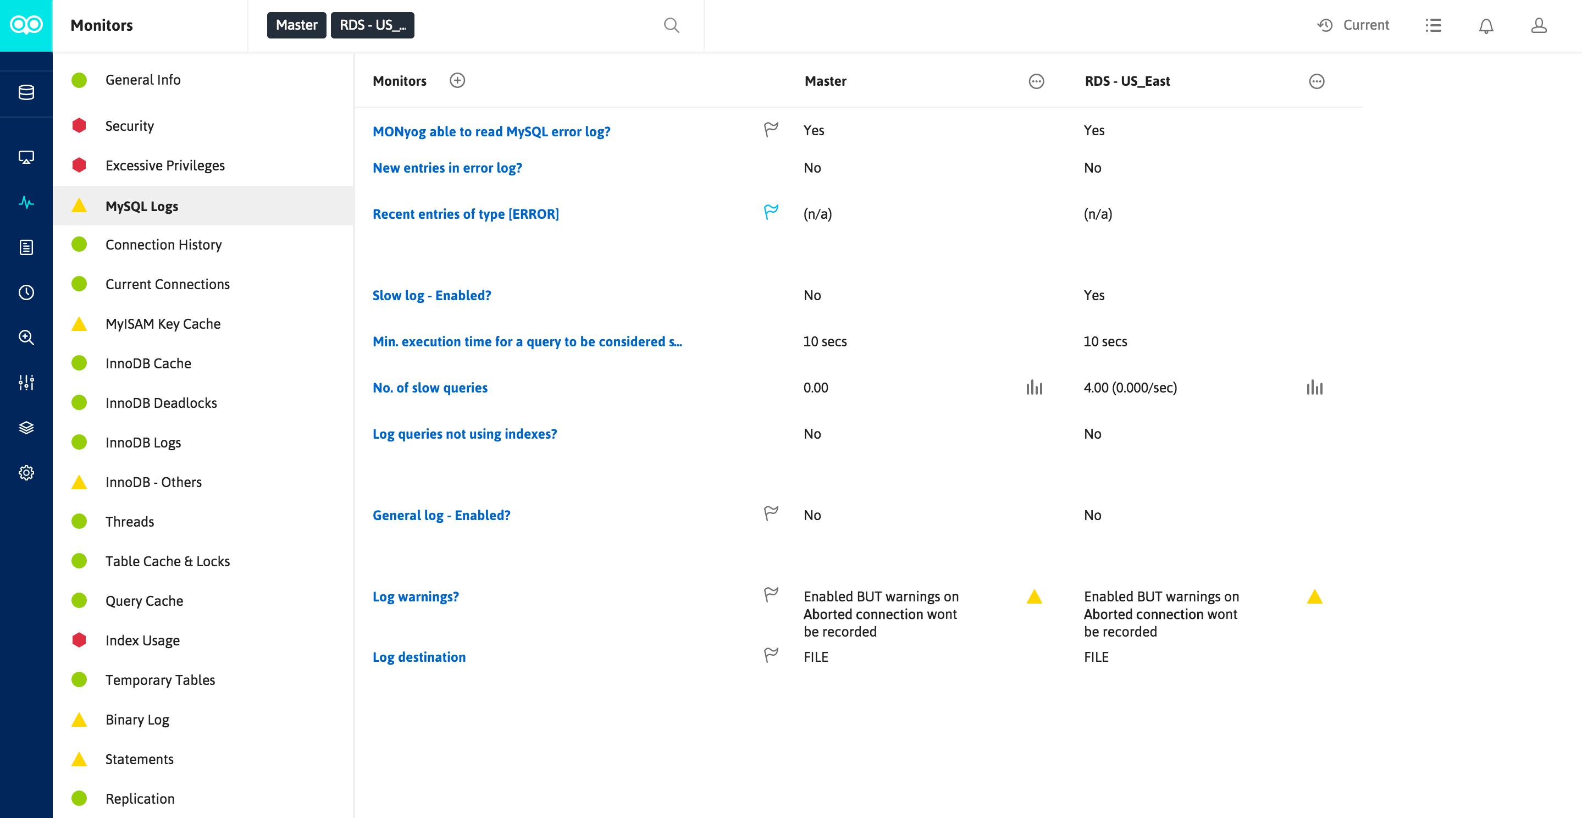Open the Slow log - Enabled? link
Image resolution: width=1582 pixels, height=818 pixels.
(432, 295)
